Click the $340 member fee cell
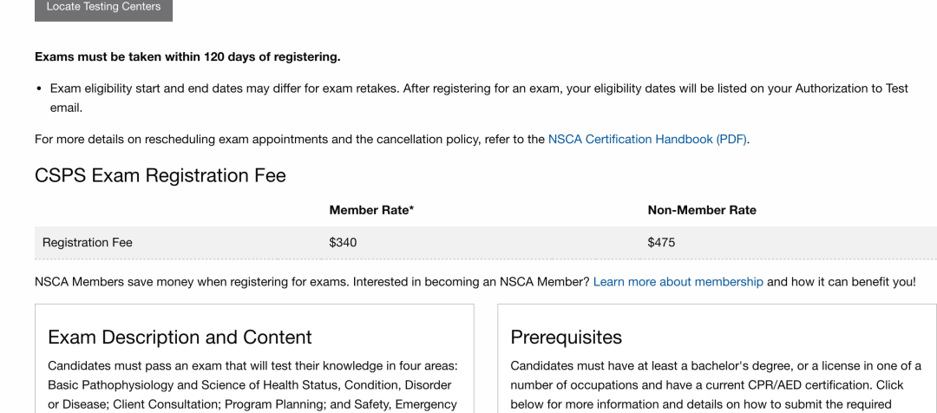937x413 pixels. (343, 243)
